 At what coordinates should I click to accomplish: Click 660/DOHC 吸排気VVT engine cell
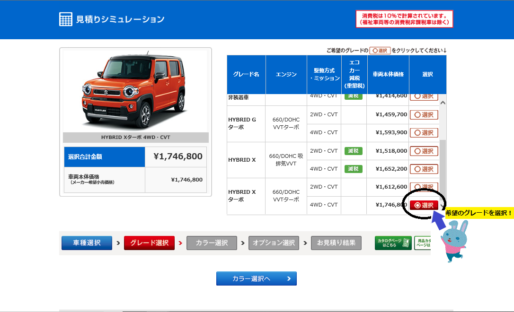click(286, 160)
